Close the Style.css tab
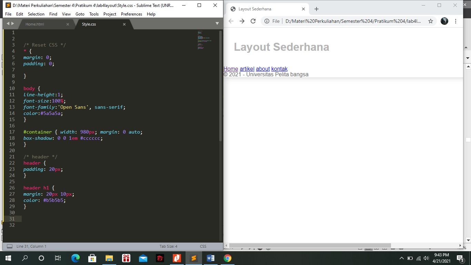This screenshot has height=265, width=471. coord(124,24)
